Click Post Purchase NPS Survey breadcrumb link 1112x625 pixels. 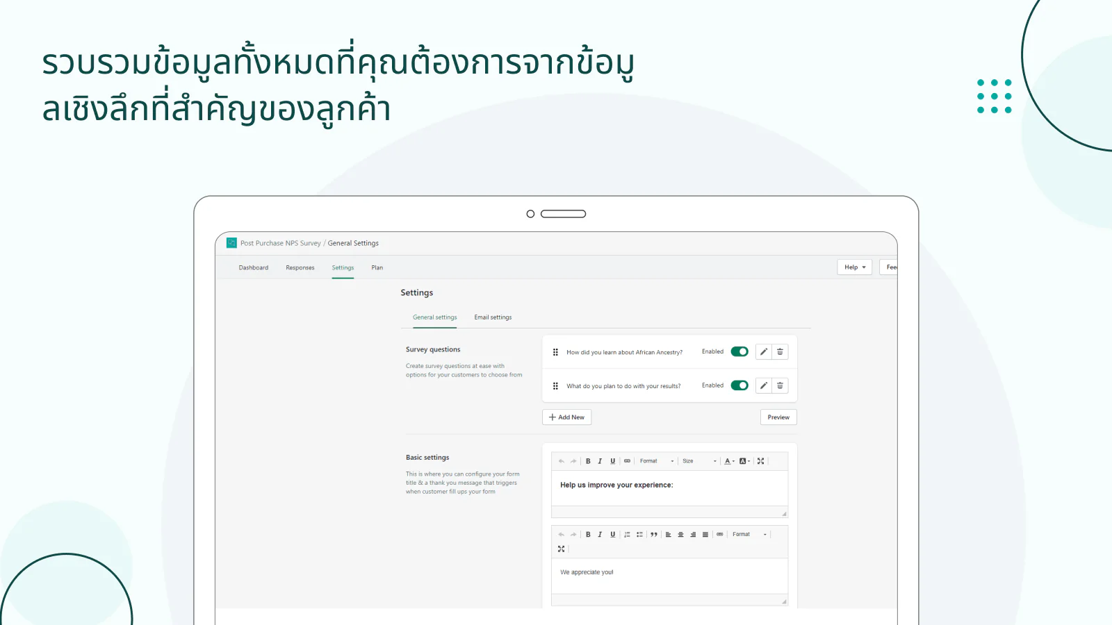click(x=281, y=243)
